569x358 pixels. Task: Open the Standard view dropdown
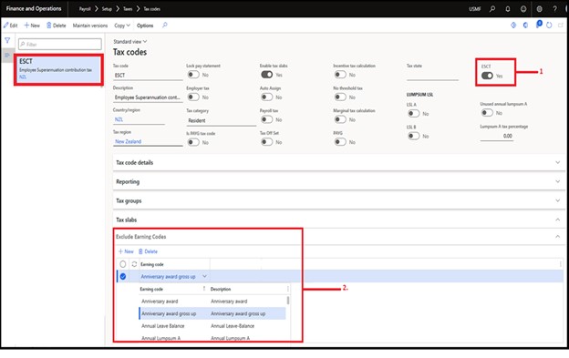tap(130, 42)
